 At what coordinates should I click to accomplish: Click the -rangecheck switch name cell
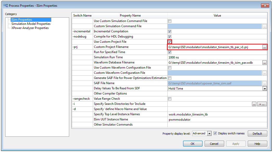(x=82, y=99)
